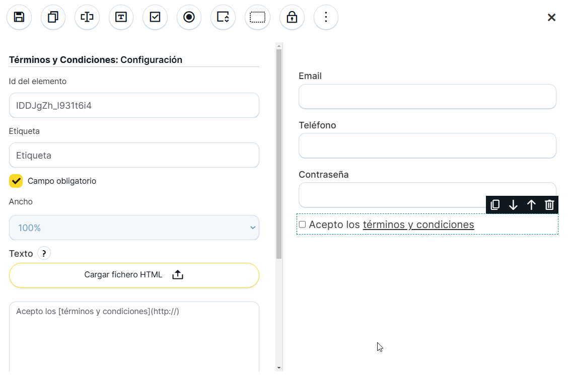Uncheck the Campo obligatorio checkbox

pos(16,181)
